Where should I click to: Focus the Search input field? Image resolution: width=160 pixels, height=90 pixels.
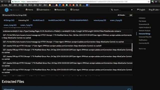click(x=122, y=10)
